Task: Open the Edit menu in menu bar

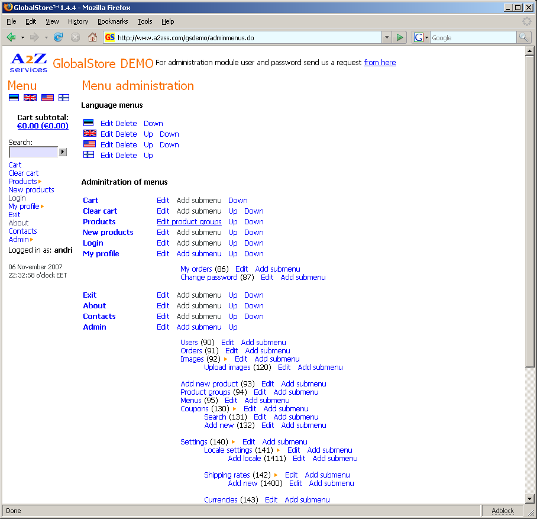Action: pos(31,21)
